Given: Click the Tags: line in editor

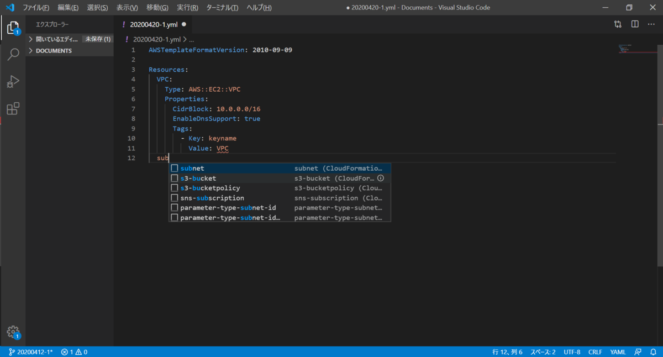Looking at the screenshot, I should 182,129.
